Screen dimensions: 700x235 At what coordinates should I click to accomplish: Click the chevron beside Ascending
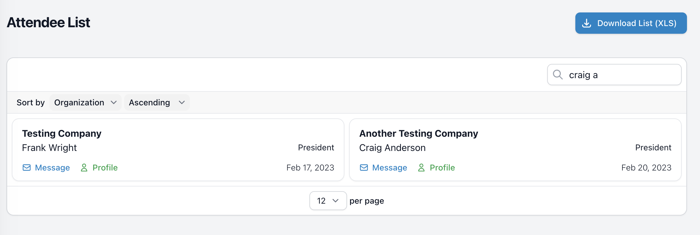coord(182,102)
